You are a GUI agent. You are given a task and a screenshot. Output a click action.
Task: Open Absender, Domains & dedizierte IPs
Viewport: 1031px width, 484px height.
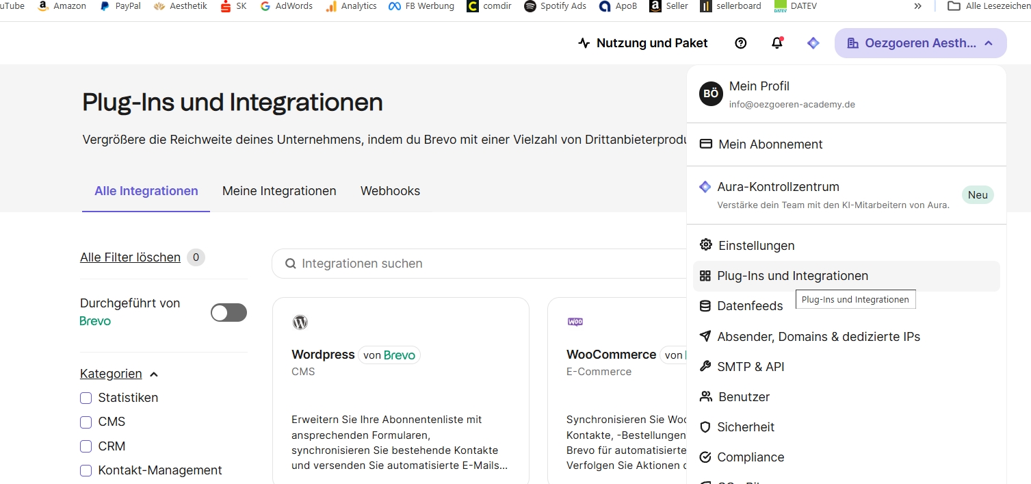point(846,336)
